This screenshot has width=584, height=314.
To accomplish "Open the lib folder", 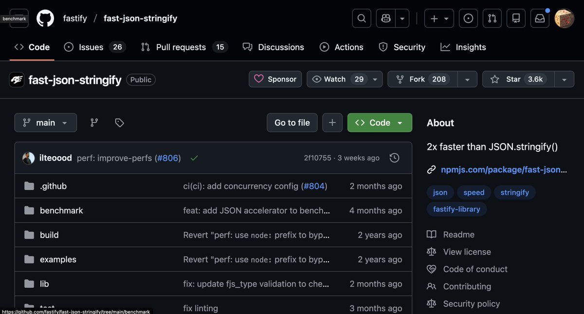I will click(44, 284).
